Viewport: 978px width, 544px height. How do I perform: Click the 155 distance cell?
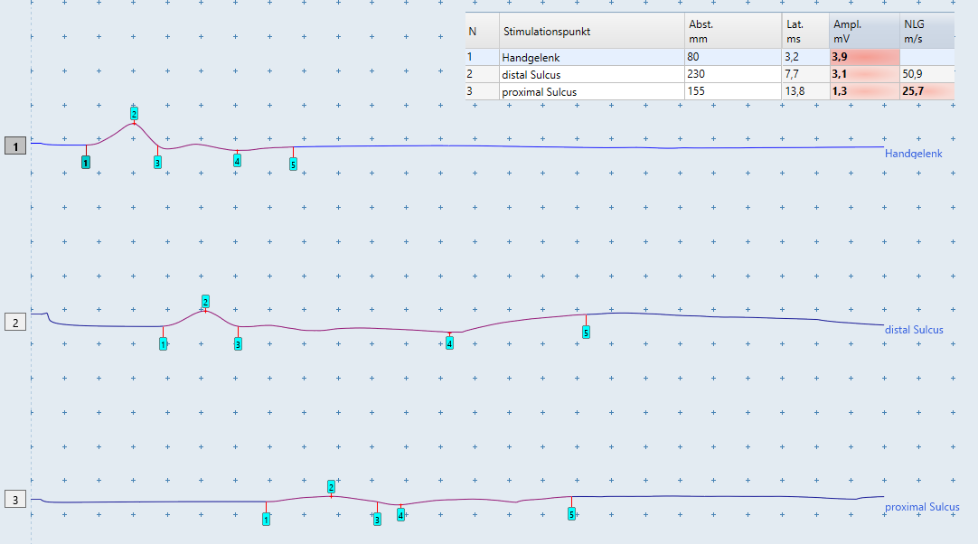coord(733,91)
